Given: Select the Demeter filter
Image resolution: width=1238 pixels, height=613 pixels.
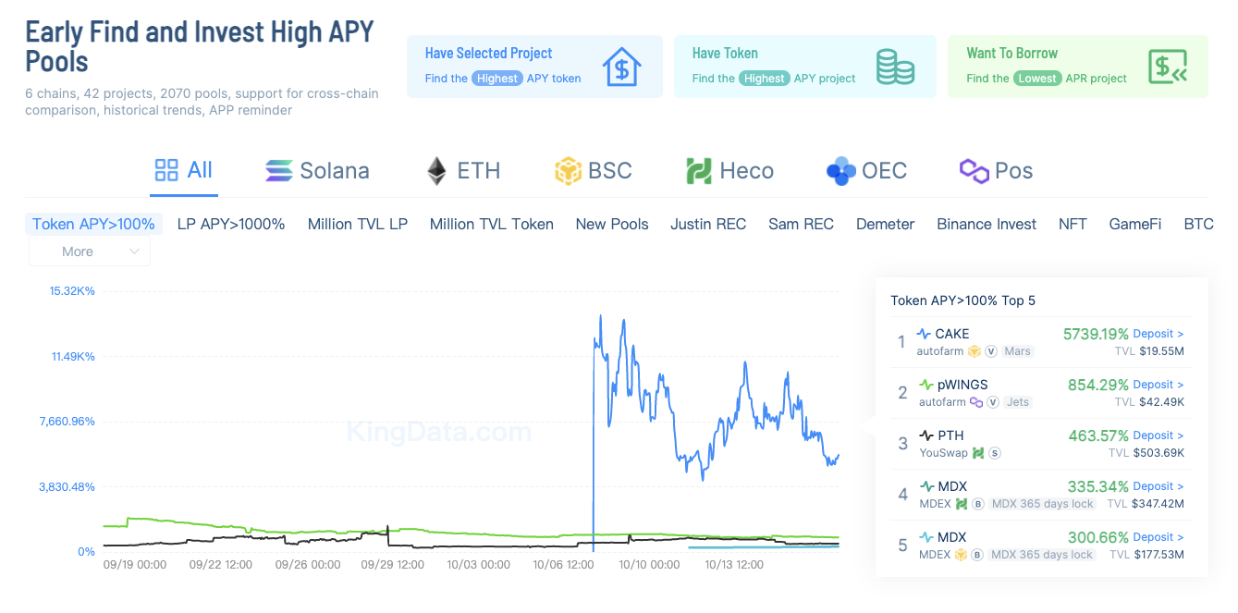Looking at the screenshot, I should pyautogui.click(x=885, y=224).
